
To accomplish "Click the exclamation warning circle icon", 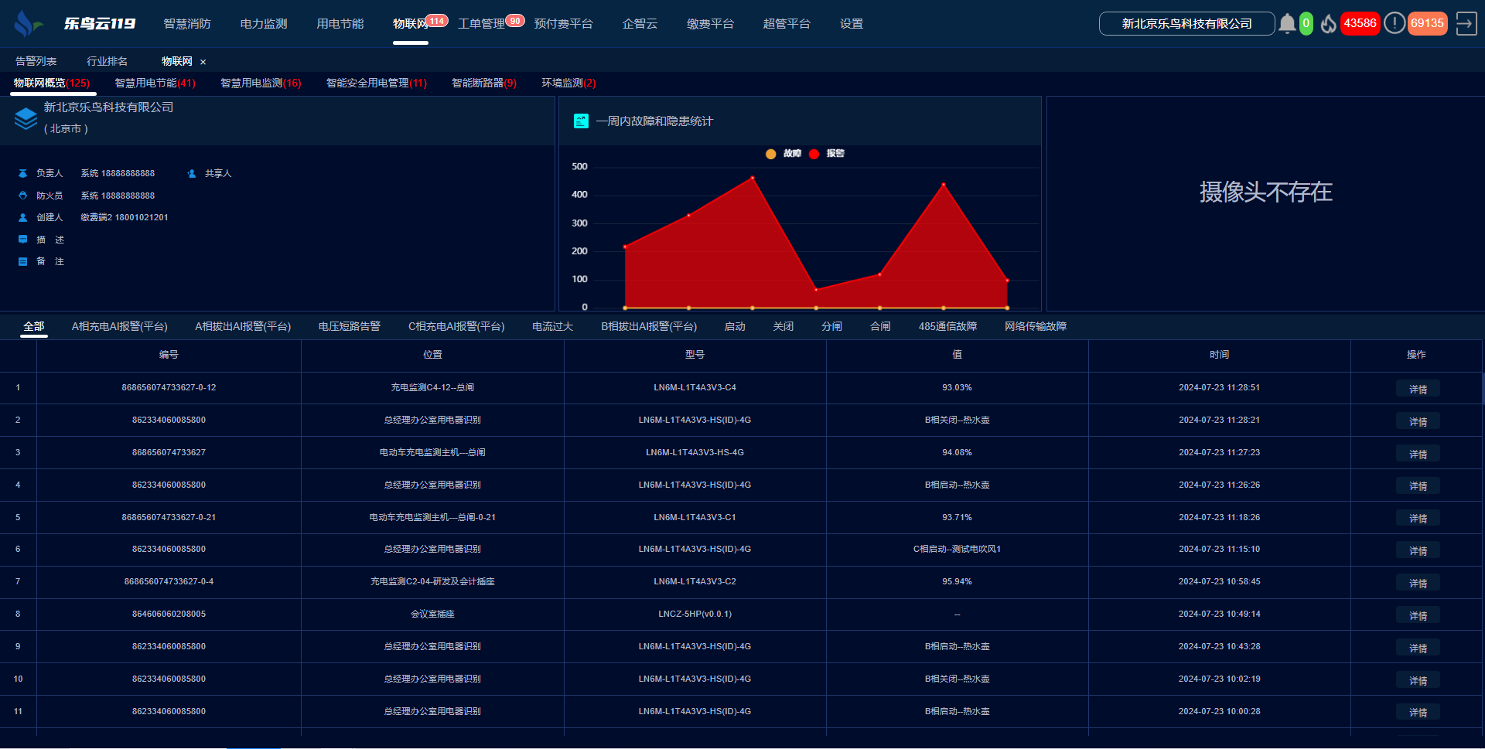I will click(x=1394, y=24).
